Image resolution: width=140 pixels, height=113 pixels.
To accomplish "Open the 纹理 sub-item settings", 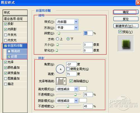I will [x=14, y=57].
